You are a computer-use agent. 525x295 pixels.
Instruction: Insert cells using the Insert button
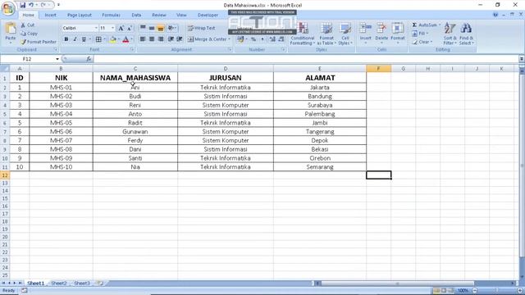366,33
